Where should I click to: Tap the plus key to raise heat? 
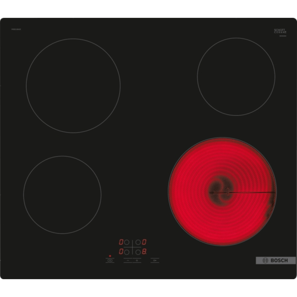pos(137,261)
